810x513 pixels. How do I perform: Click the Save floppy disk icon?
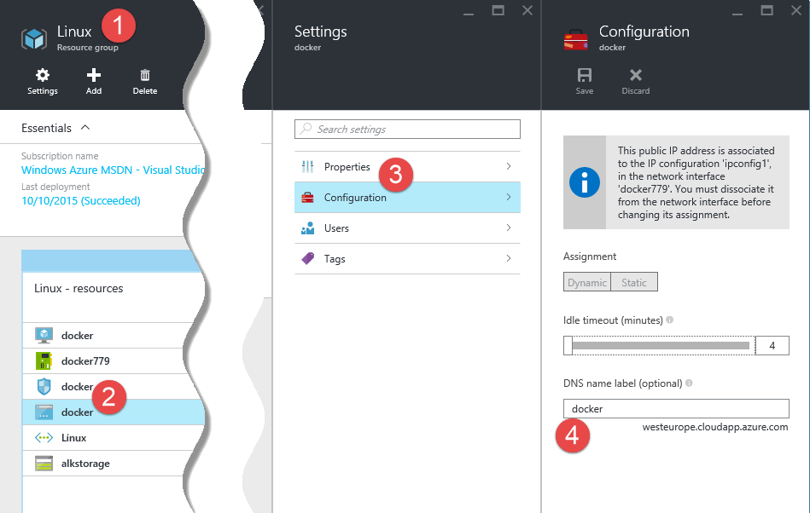coord(585,75)
